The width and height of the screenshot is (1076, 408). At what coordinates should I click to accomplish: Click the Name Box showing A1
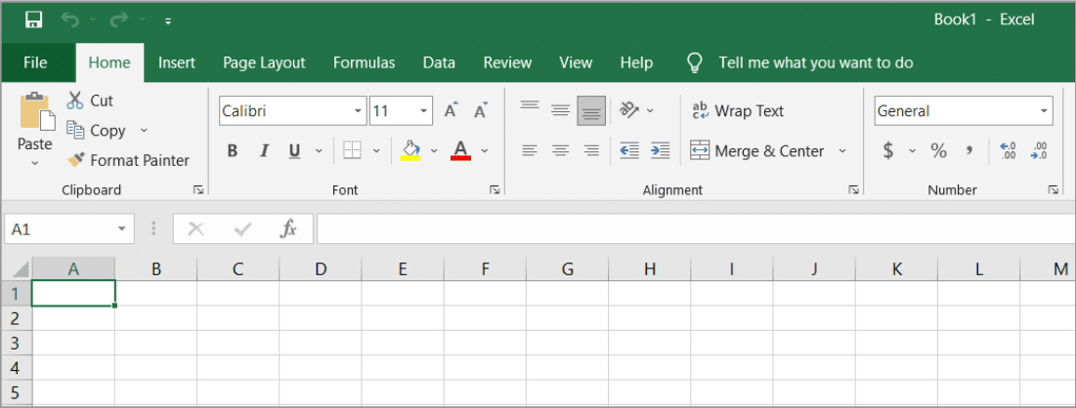[68, 229]
